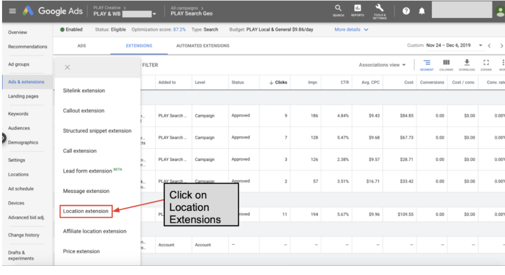Open Recommendations in the sidebar
The width and height of the screenshot is (505, 275).
pos(27,47)
